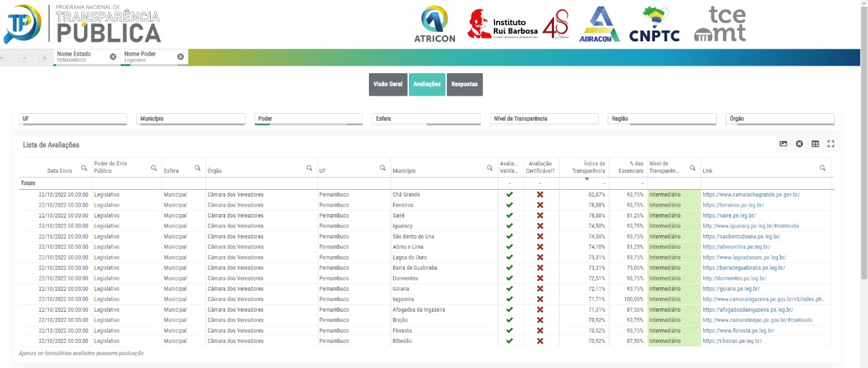This screenshot has height=368, width=868.
Task: Open the Visão Geral tab
Action: click(x=388, y=85)
